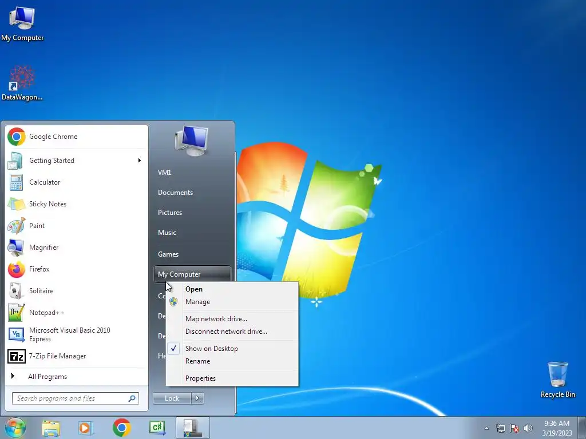Show hidden tray icons arrow
Viewport: 586px width, 439px height.
(486, 428)
